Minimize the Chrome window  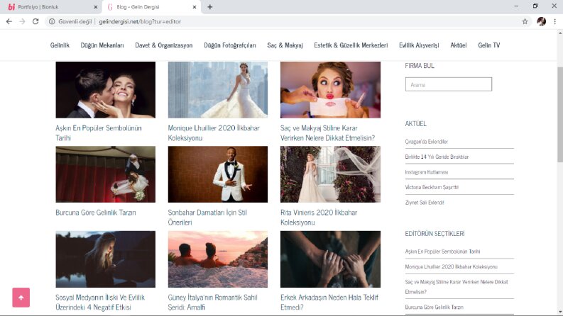coord(516,6)
